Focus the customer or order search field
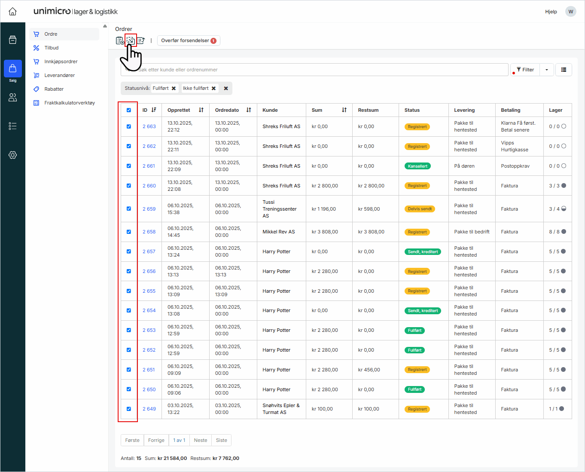The height and width of the screenshot is (472, 585). pos(318,70)
